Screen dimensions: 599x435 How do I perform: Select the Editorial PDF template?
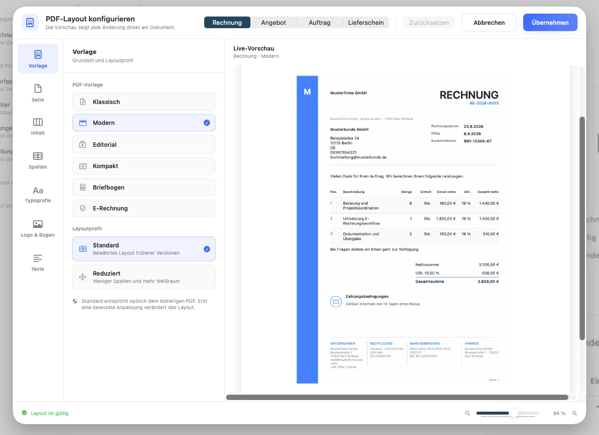(144, 145)
